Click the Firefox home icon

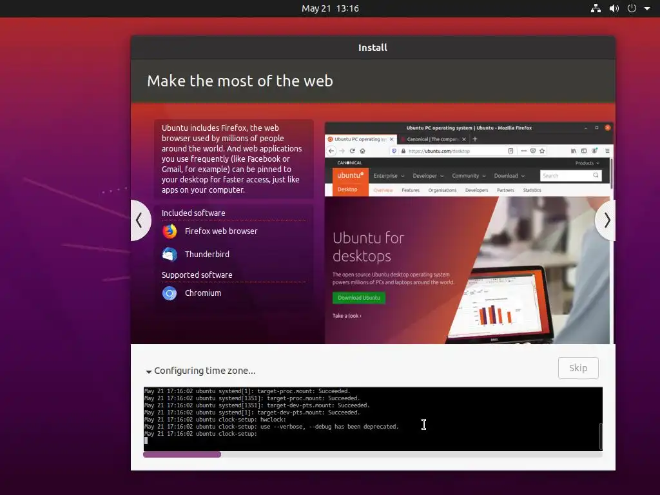[x=362, y=151]
